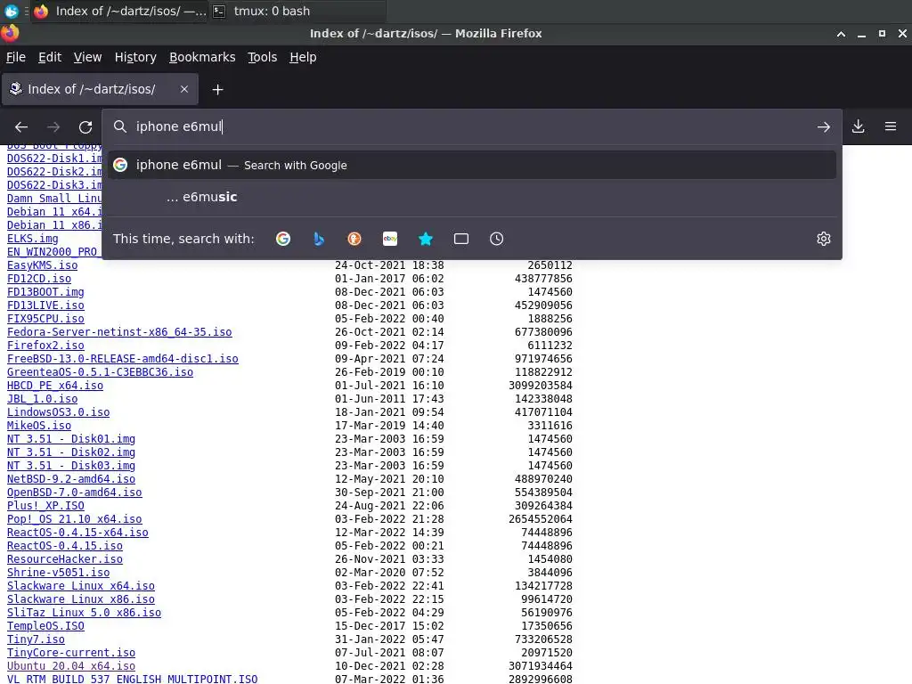This screenshot has height=684, width=912.
Task: Open search settings gear icon
Action: (823, 239)
